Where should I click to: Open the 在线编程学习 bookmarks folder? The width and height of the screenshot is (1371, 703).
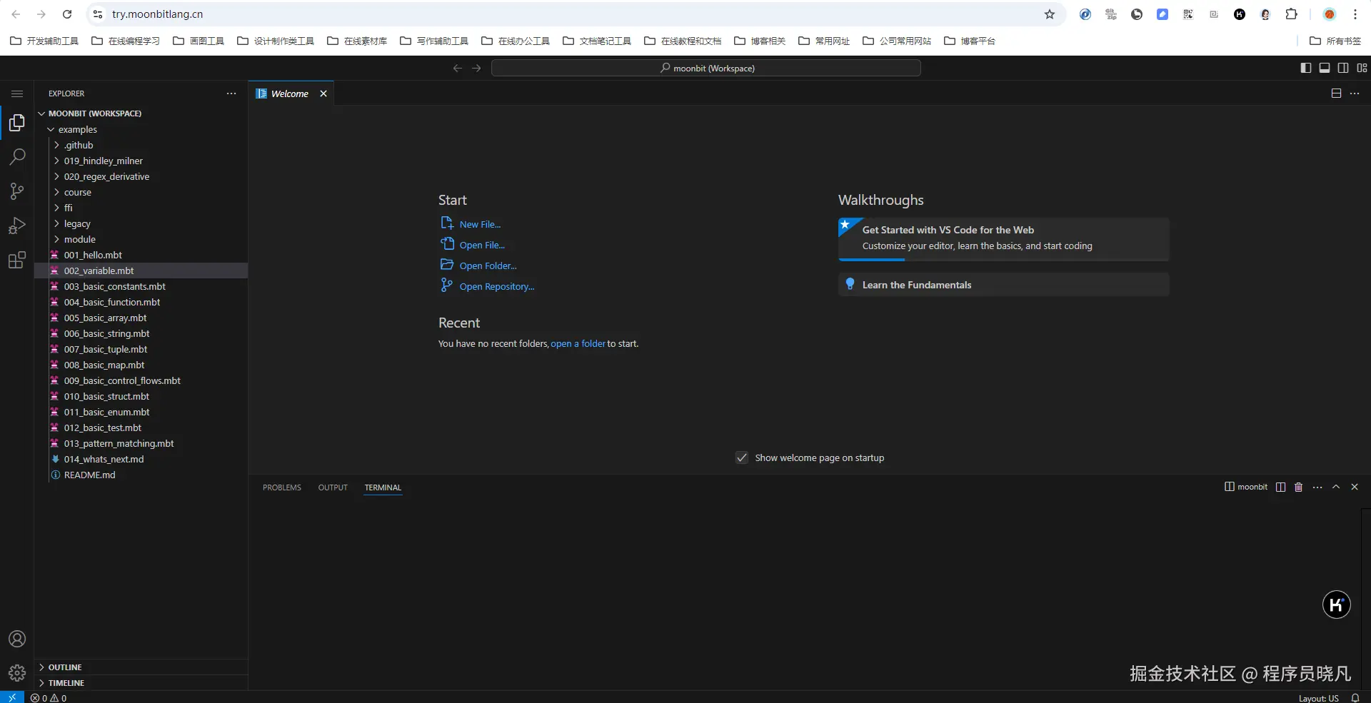click(x=126, y=41)
